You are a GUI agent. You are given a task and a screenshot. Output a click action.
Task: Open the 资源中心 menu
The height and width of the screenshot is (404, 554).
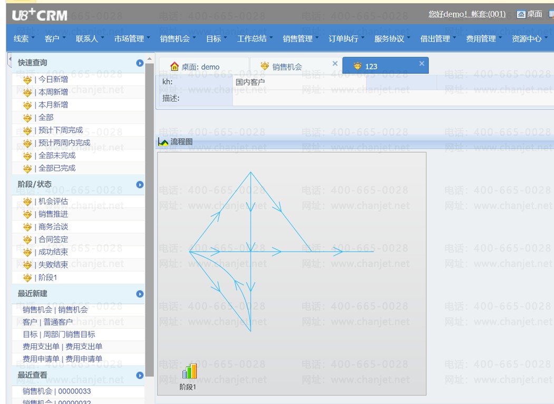pyautogui.click(x=530, y=39)
